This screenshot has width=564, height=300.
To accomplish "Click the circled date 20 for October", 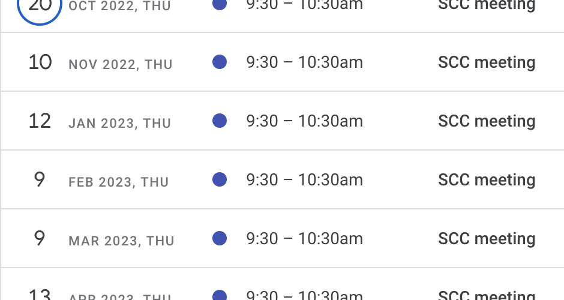I will point(40,7).
